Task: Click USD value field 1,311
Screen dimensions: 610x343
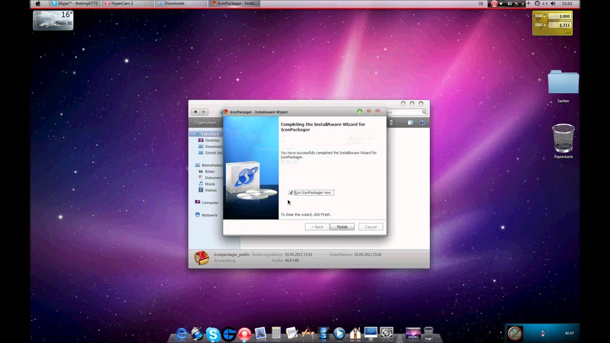Action: pos(559,25)
